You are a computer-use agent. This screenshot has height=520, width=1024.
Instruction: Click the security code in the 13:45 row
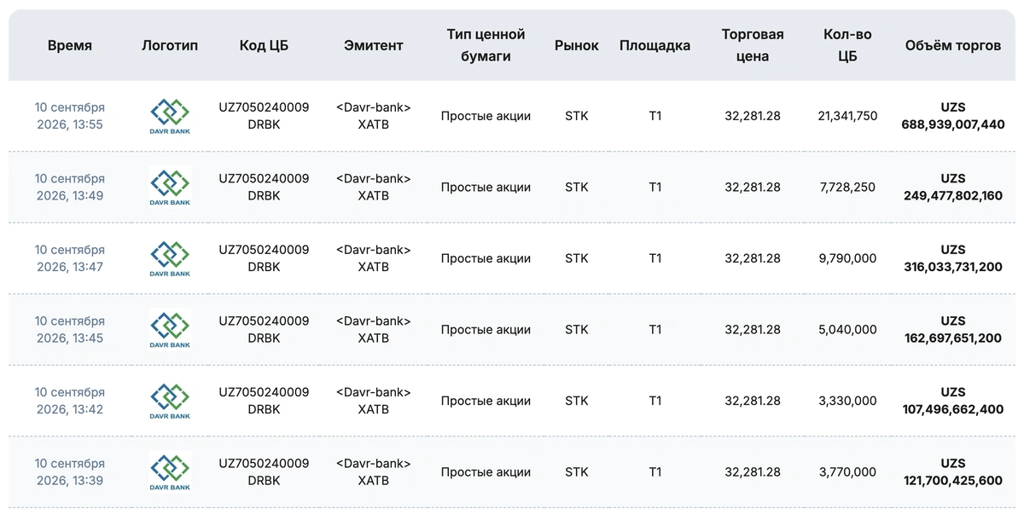coord(264,330)
